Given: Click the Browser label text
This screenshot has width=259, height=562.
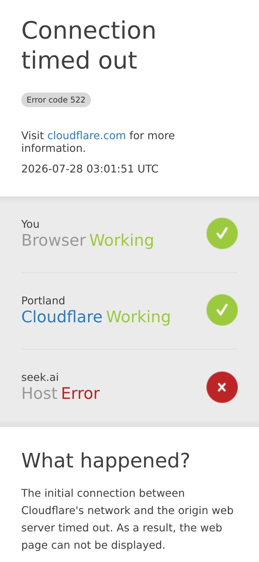Looking at the screenshot, I should pos(54,240).
